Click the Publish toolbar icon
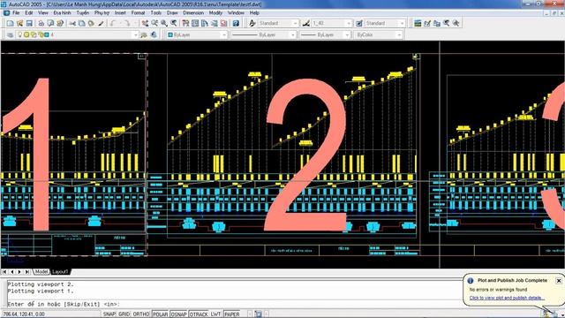The image size is (565, 318). point(60,23)
